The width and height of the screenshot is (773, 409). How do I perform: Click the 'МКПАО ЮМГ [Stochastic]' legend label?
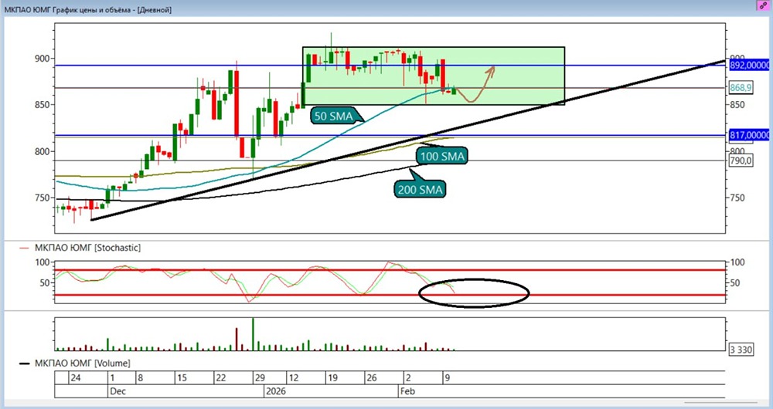[87, 248]
